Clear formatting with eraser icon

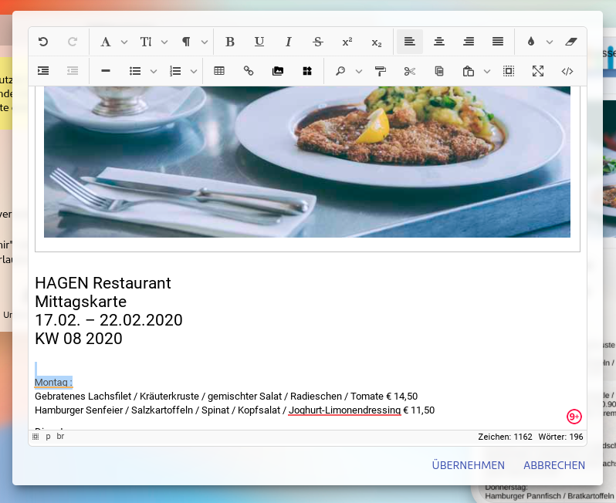click(570, 42)
